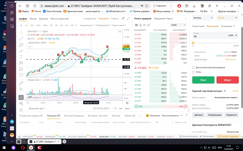Open the Рыноч.Цена dropdown
243x151 pixels.
tap(119, 25)
